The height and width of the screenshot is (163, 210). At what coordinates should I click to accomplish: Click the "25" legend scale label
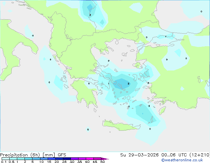click(64, 162)
